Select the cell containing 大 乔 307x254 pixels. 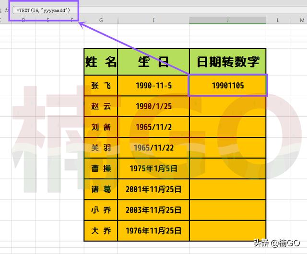(x=101, y=231)
